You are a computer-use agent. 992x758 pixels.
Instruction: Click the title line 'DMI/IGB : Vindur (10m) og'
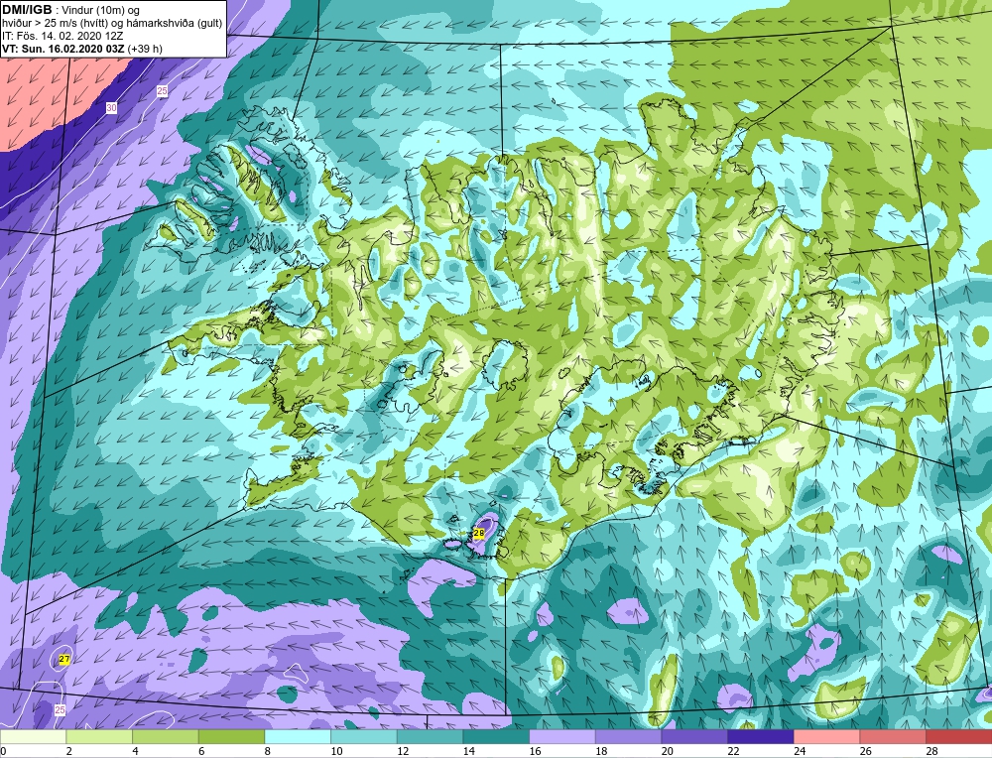pos(71,10)
